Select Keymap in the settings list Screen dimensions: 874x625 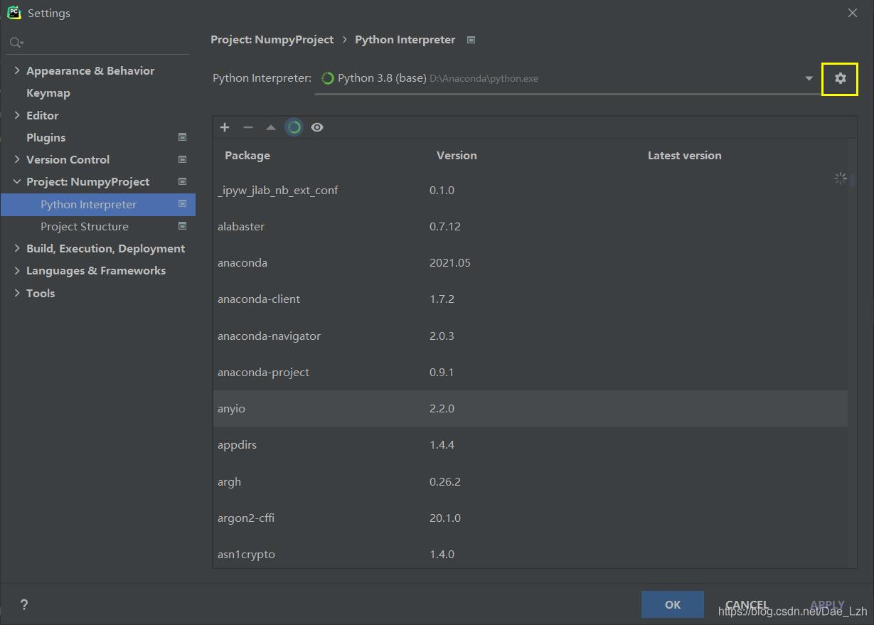click(48, 93)
